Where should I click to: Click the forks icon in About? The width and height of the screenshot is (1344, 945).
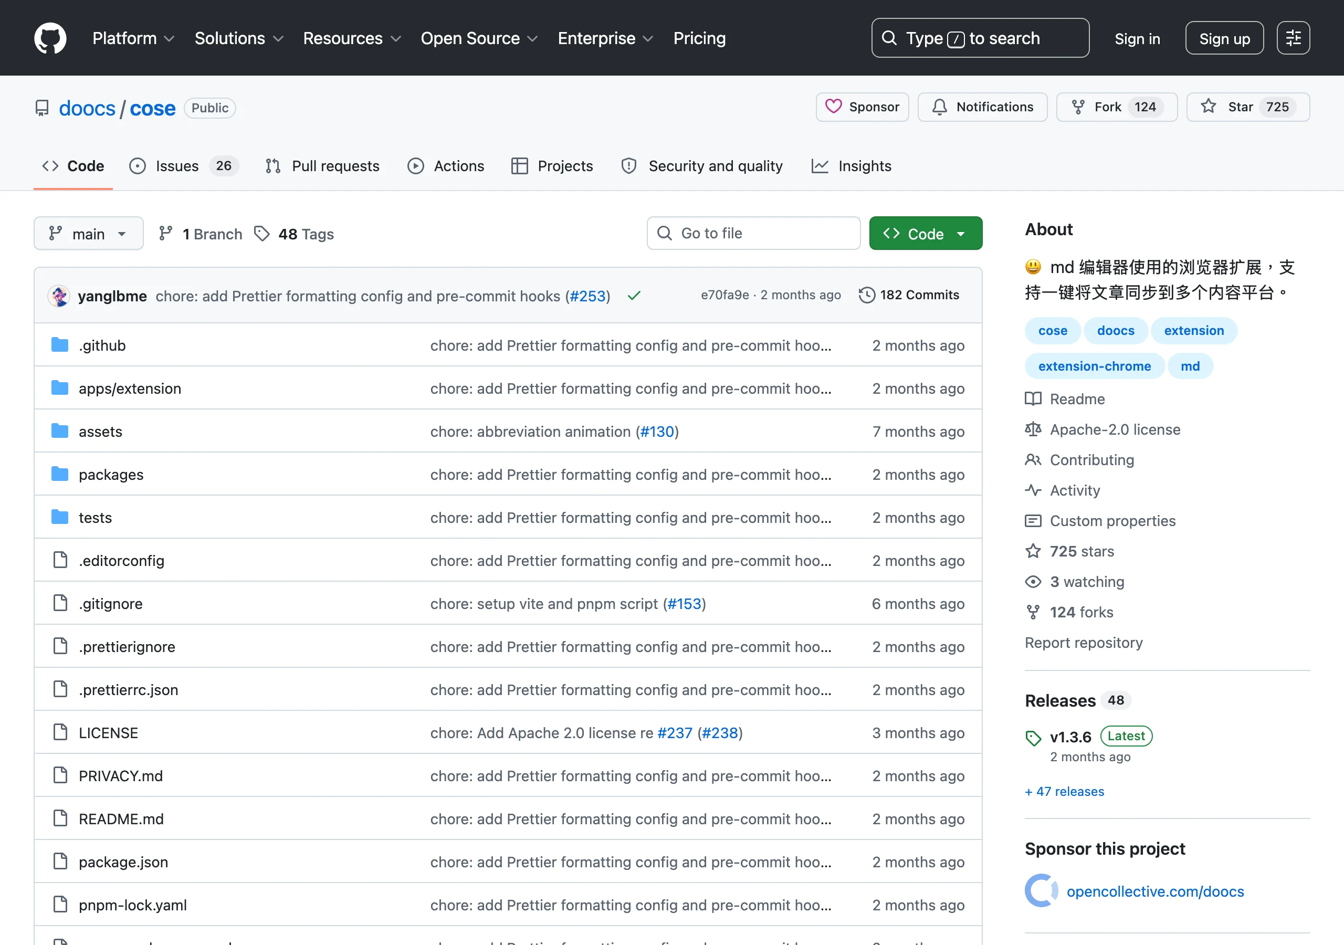click(x=1033, y=612)
